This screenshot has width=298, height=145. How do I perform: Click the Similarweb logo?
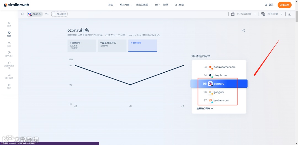point(17,5)
